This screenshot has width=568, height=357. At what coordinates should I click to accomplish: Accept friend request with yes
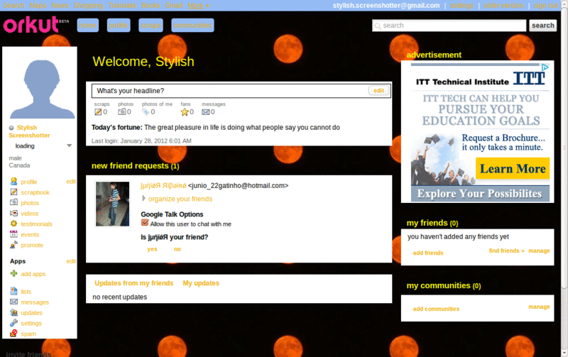pyautogui.click(x=152, y=249)
